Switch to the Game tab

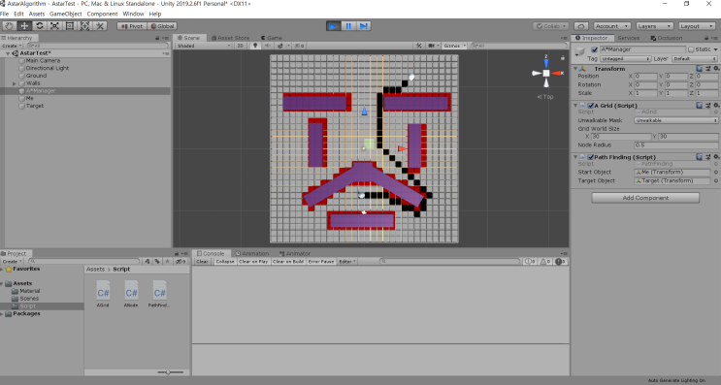coord(272,38)
